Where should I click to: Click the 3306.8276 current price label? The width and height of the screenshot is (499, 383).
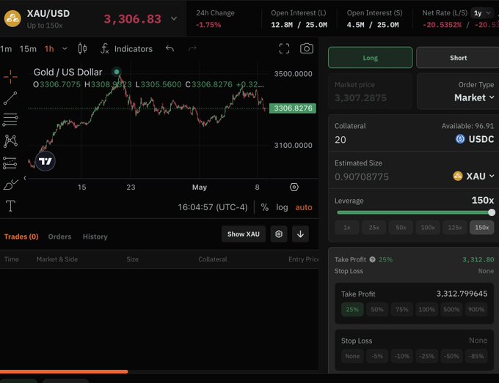293,108
